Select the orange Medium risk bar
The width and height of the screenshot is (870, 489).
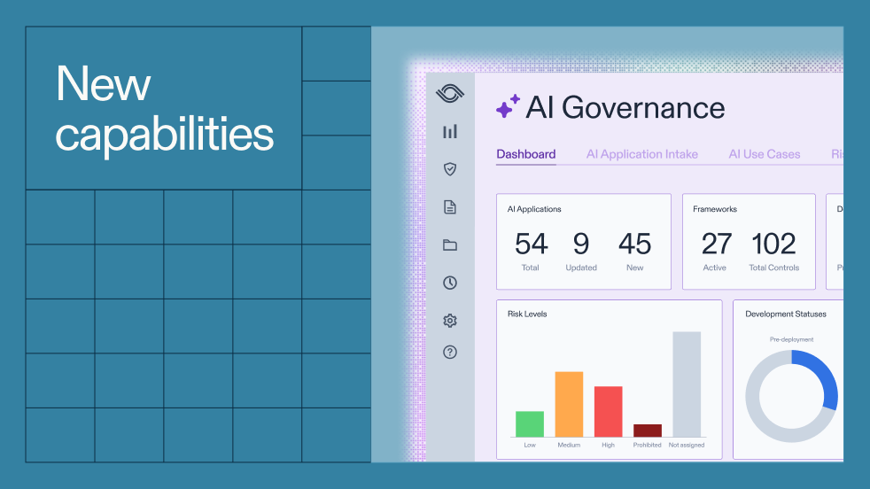[570, 405]
